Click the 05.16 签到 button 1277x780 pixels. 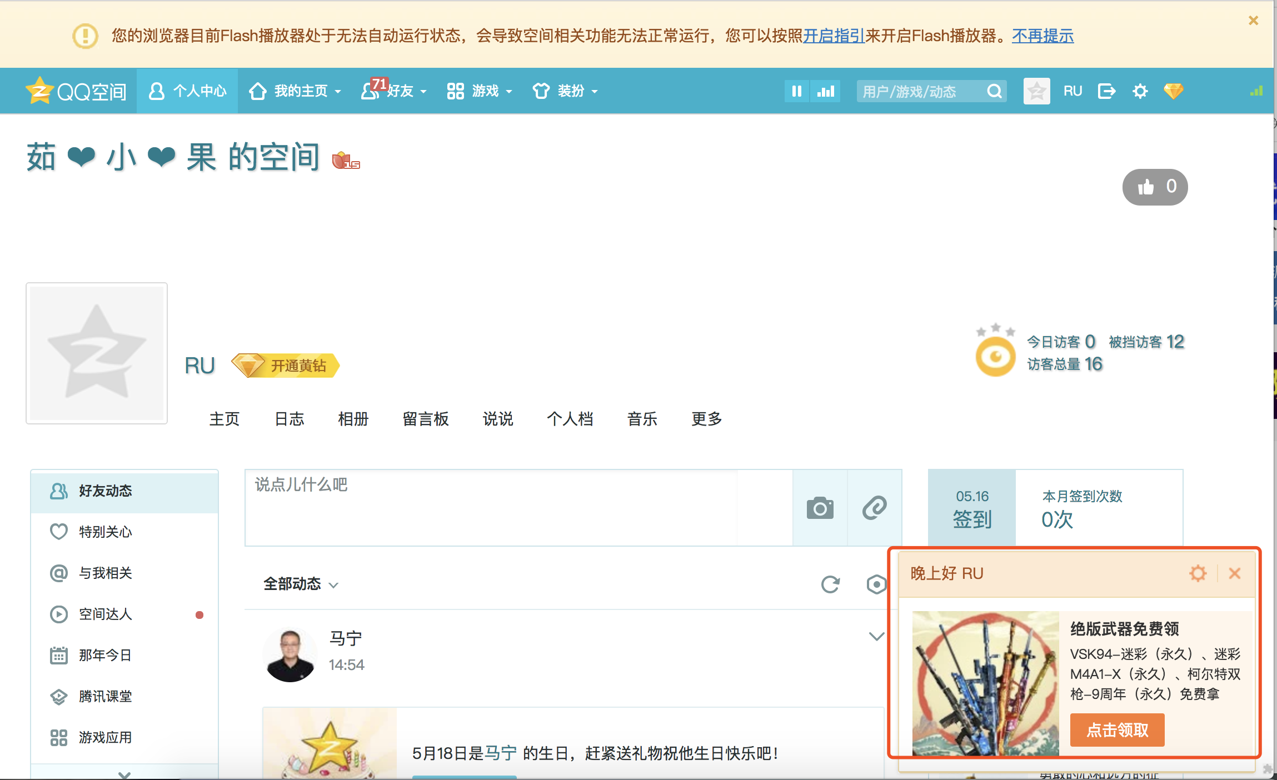pyautogui.click(x=972, y=508)
